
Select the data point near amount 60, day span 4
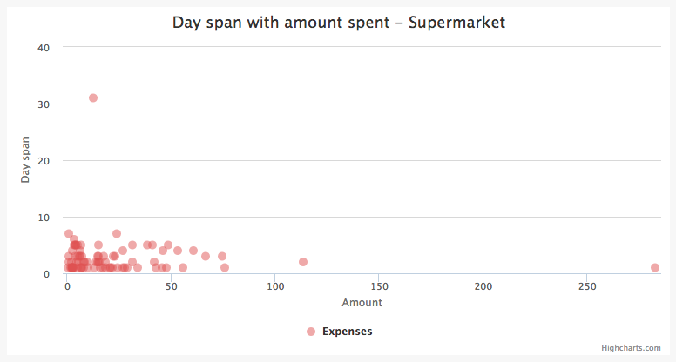pyautogui.click(x=193, y=251)
